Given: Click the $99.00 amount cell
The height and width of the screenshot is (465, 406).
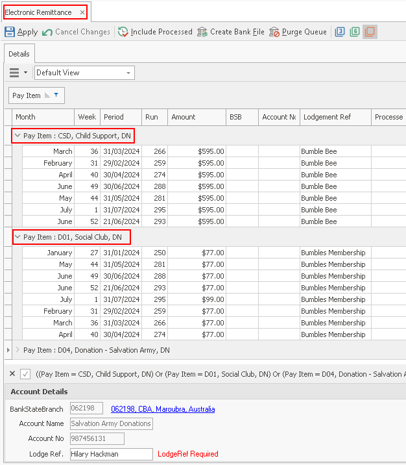Looking at the screenshot, I should [197, 299].
